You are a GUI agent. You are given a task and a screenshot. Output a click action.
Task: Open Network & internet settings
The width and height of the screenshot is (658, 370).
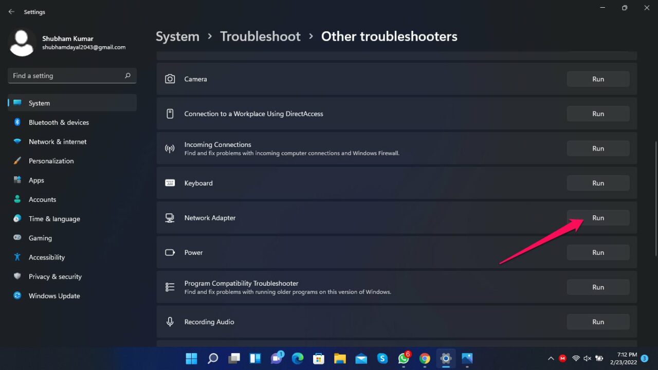point(58,142)
